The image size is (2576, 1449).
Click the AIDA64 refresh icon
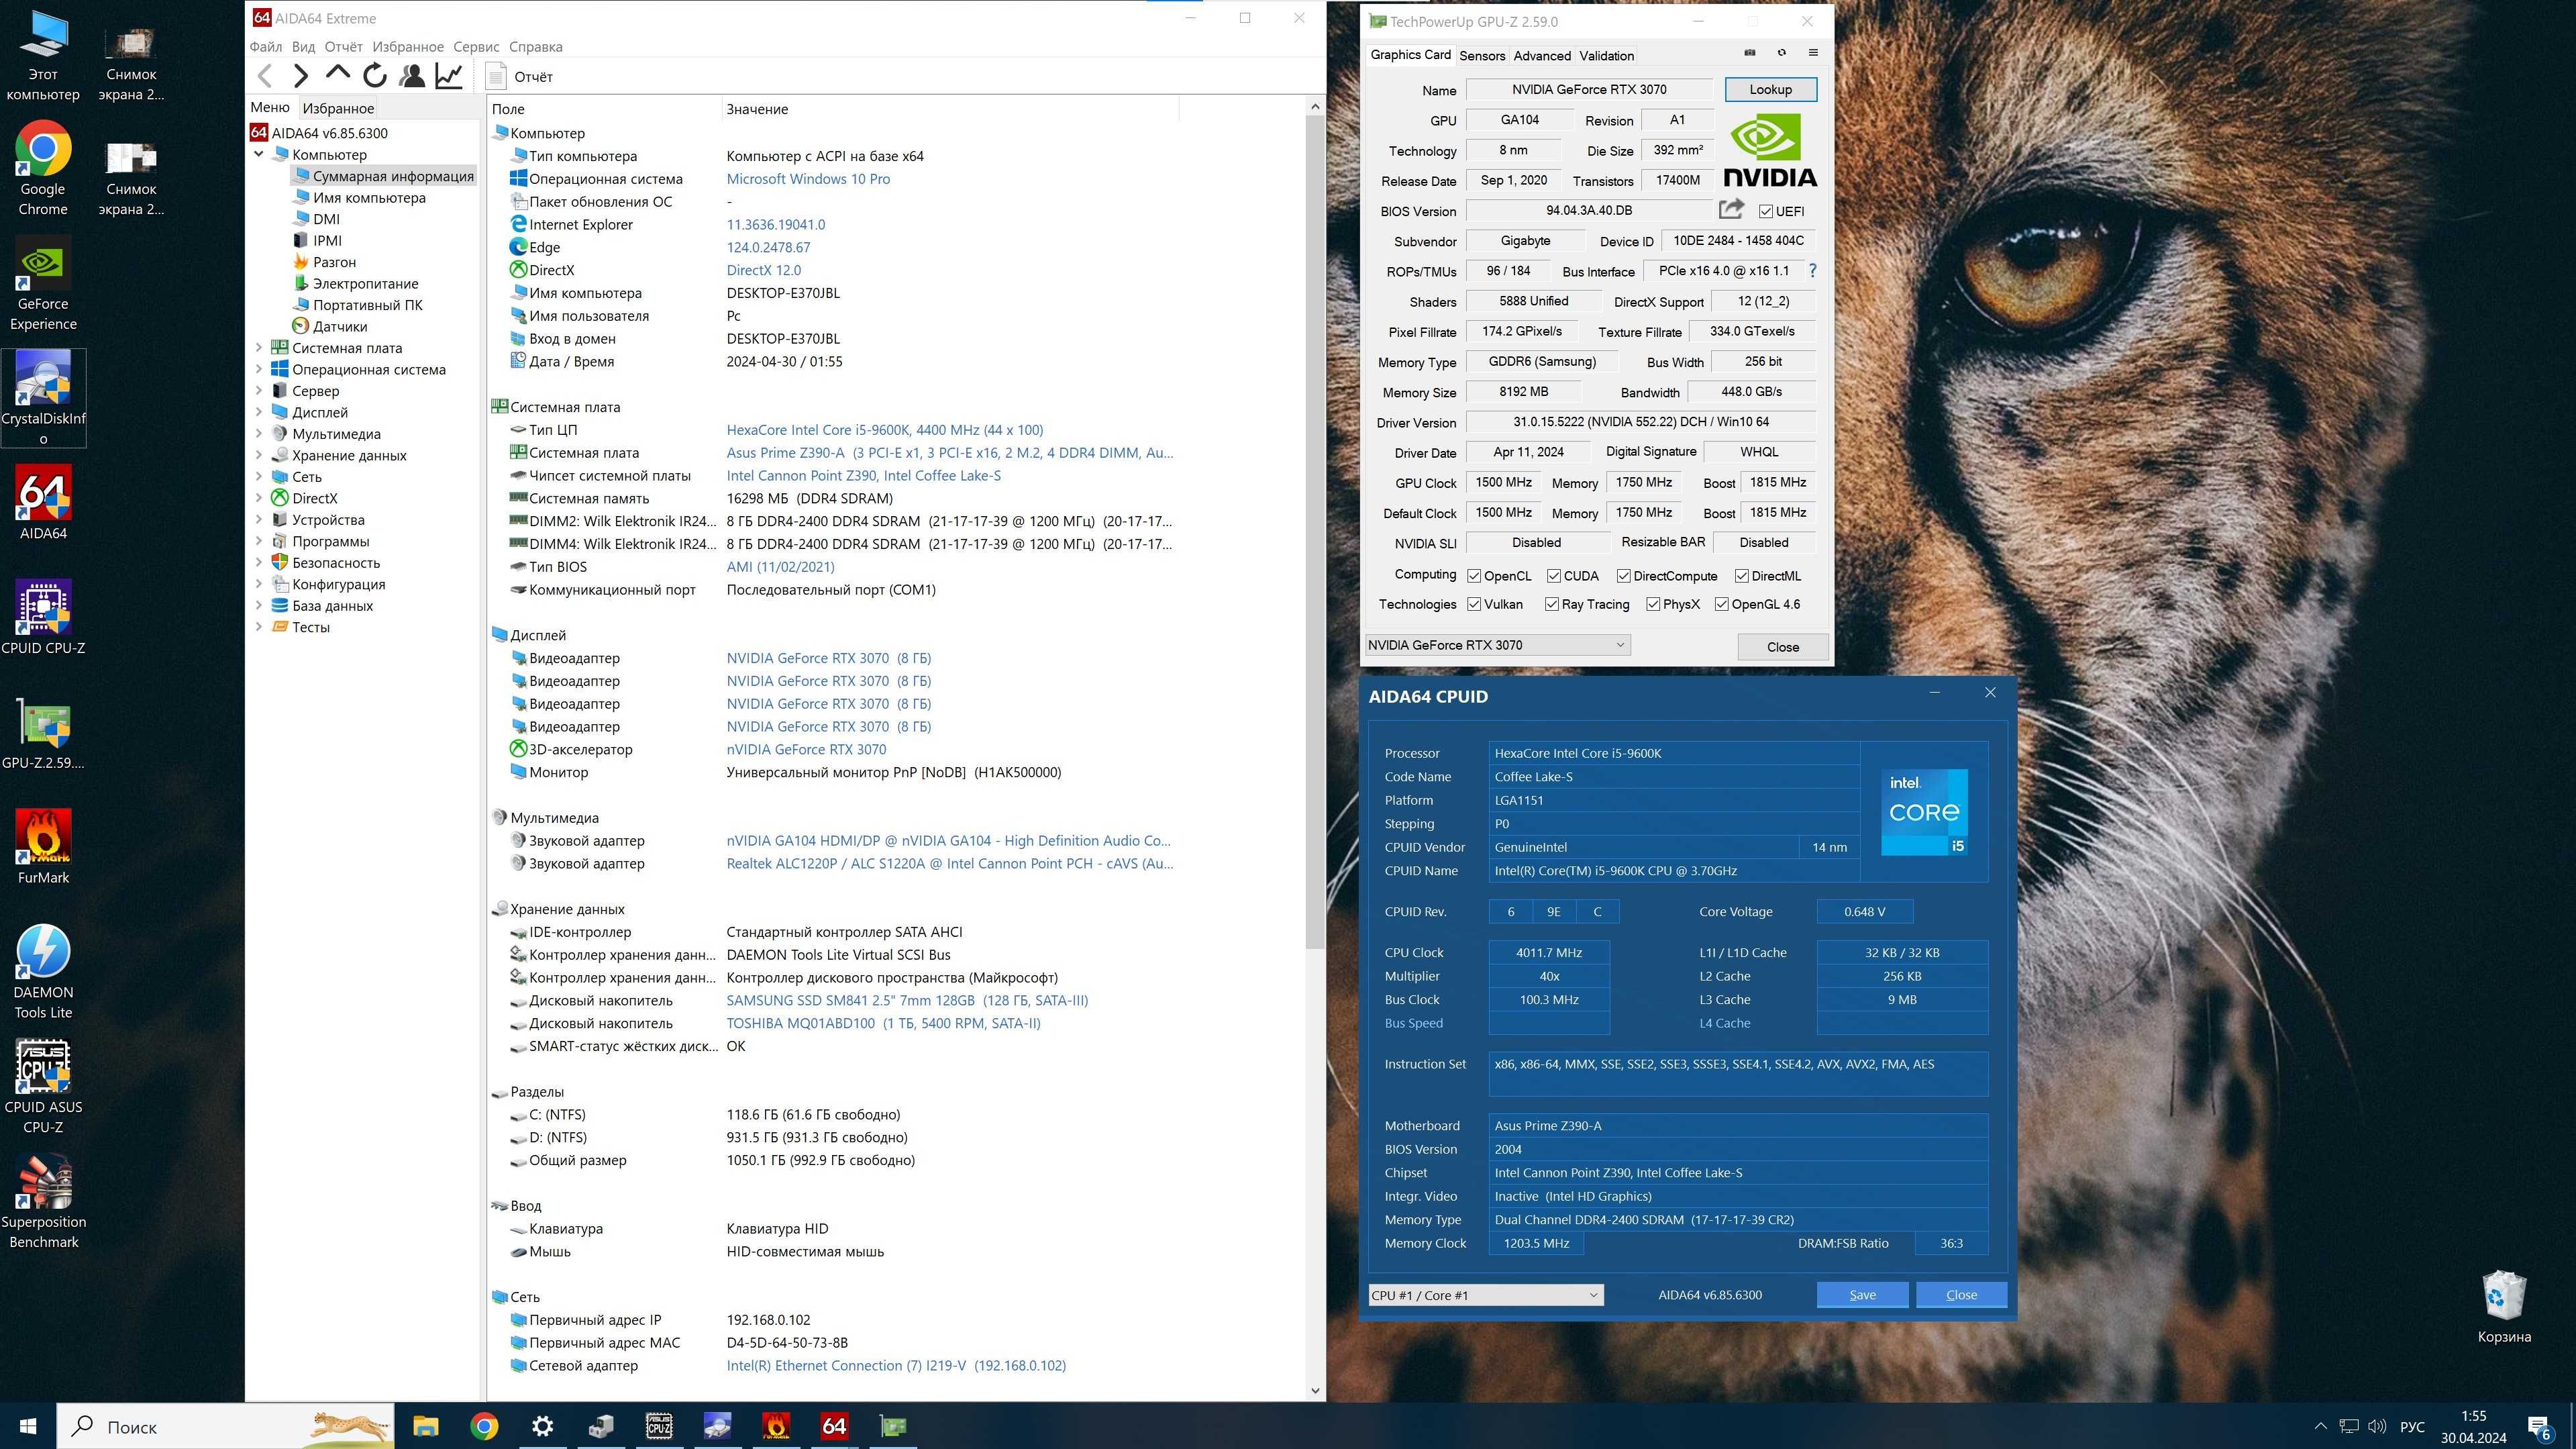[375, 76]
